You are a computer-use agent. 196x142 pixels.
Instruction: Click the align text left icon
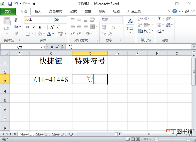click(73, 27)
